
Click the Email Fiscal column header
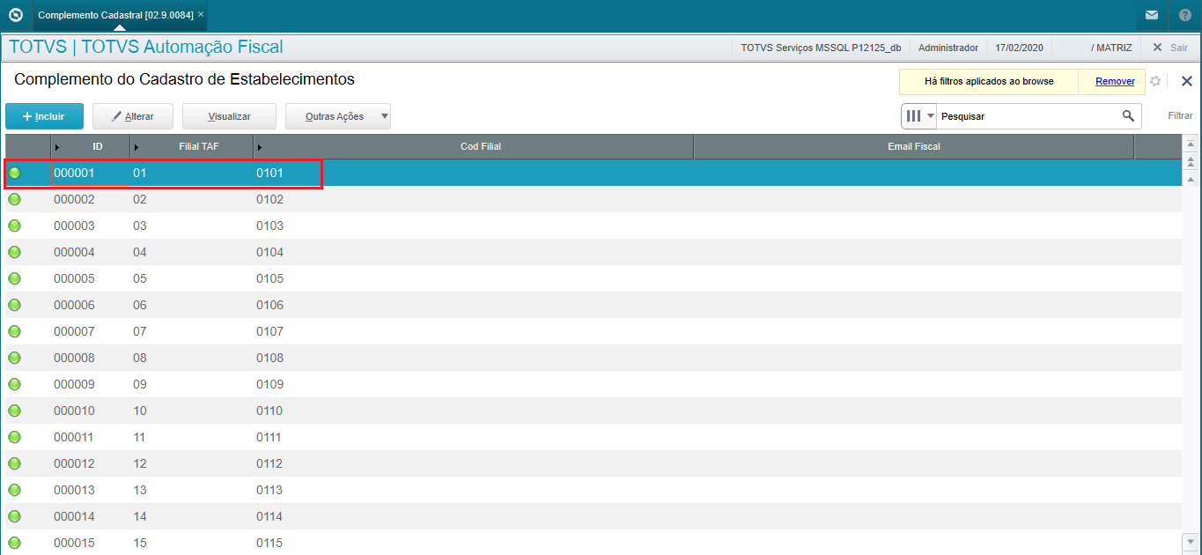coord(914,146)
